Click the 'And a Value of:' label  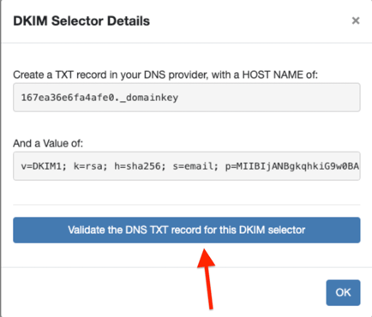[48, 143]
